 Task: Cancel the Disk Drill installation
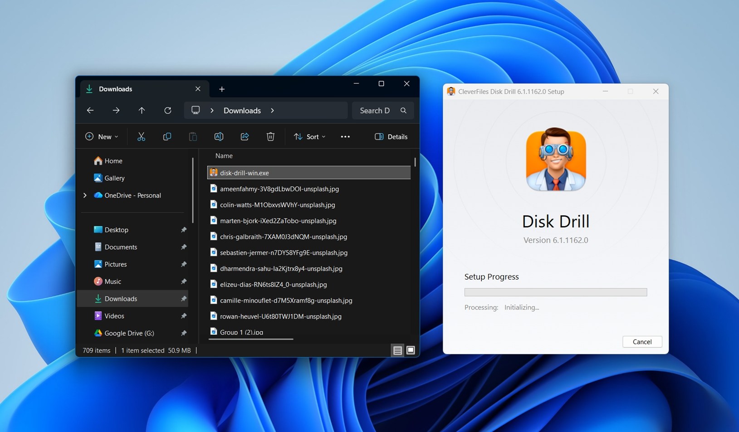pos(641,341)
